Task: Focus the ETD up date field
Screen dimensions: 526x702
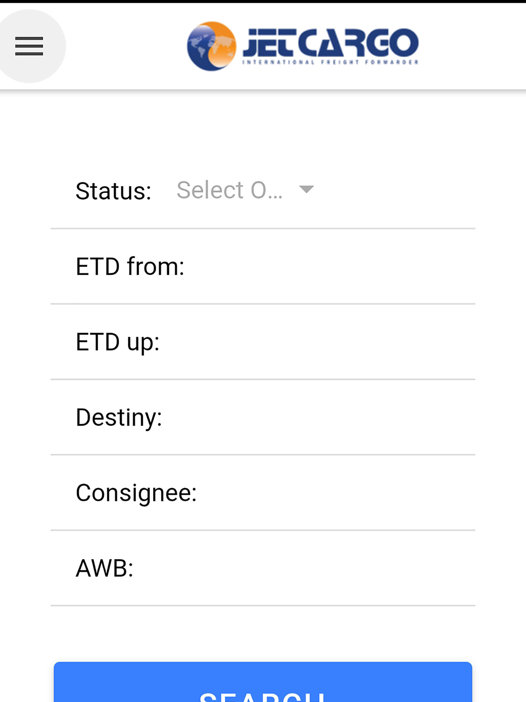Action: pyautogui.click(x=317, y=342)
